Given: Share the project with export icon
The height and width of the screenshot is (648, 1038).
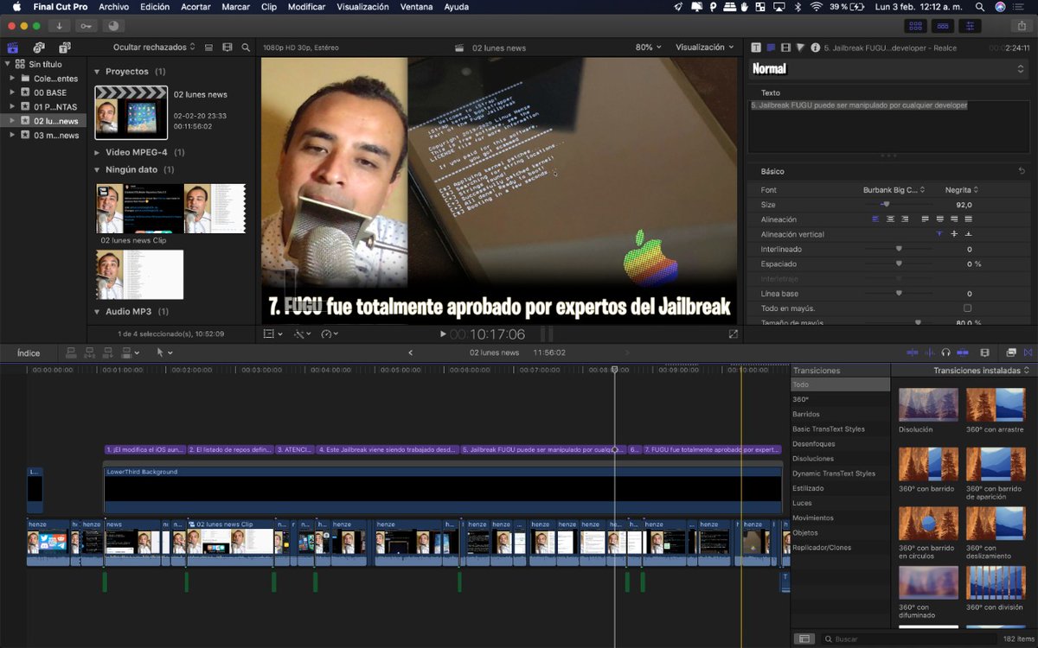Looking at the screenshot, I should pos(1022,26).
